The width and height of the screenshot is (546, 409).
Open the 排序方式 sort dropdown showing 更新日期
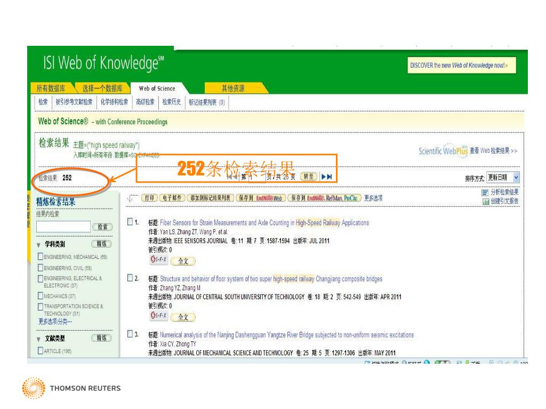503,177
